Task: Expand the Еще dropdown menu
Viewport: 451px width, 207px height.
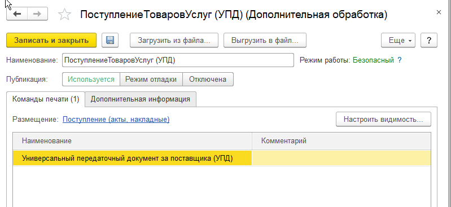Action: (398, 40)
